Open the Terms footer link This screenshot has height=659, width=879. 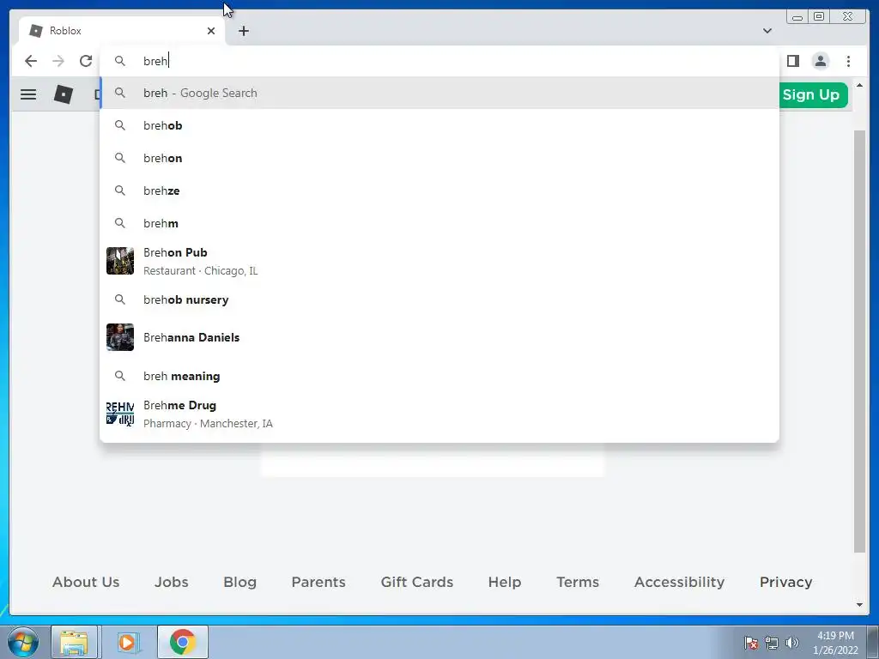pyautogui.click(x=578, y=583)
